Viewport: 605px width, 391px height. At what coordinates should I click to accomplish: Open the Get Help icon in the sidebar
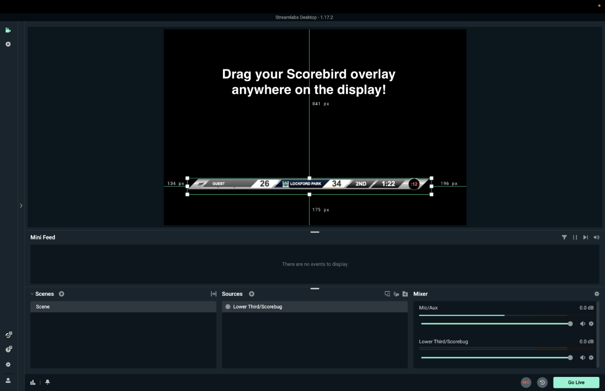coord(9,349)
